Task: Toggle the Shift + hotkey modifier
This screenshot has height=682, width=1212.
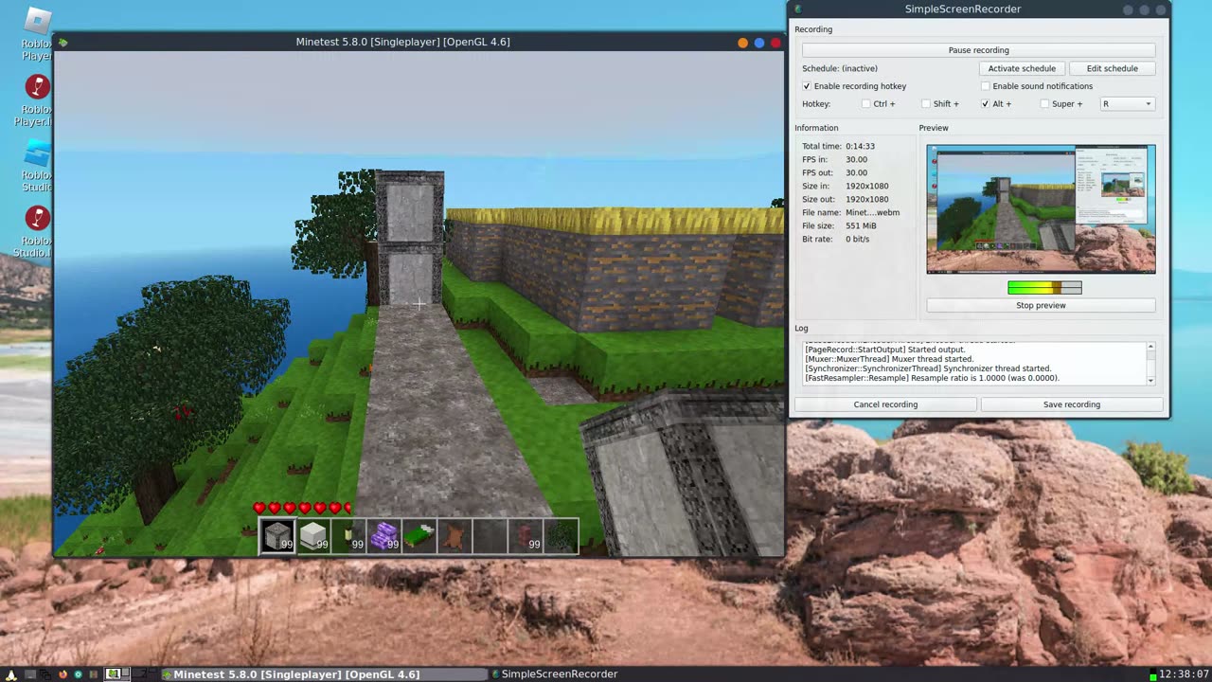Action: (x=925, y=104)
